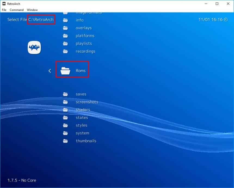Click the platforms folder icon
Image resolution: width=234 pixels, height=188 pixels.
[x=65, y=36]
